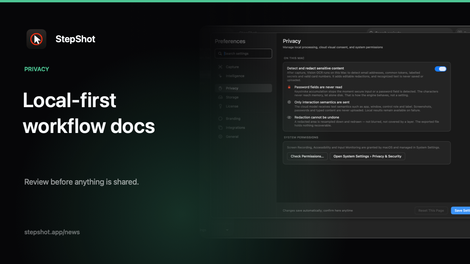
Task: Open the Storage settings section
Action: 243,97
